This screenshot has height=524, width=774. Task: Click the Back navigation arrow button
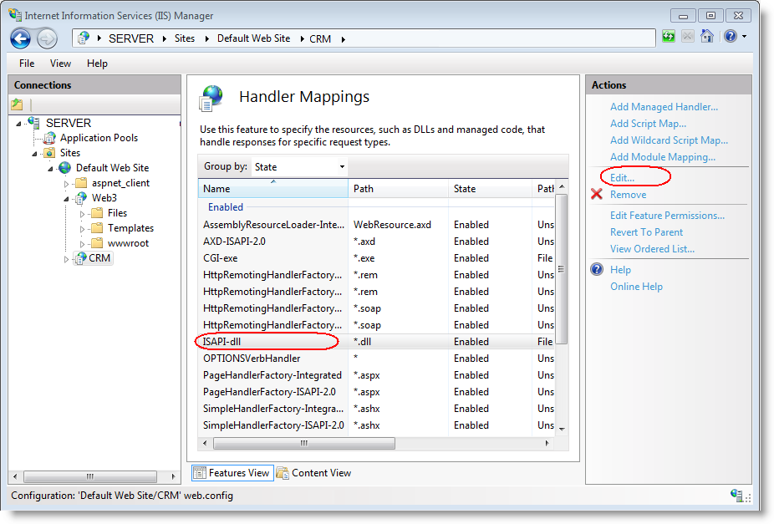tap(22, 38)
